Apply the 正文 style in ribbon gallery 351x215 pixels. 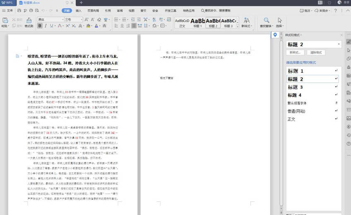(x=182, y=23)
